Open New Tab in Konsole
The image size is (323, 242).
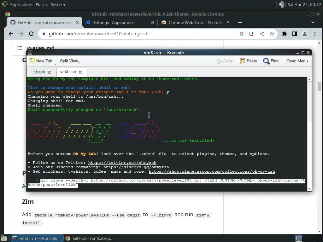pyautogui.click(x=41, y=61)
